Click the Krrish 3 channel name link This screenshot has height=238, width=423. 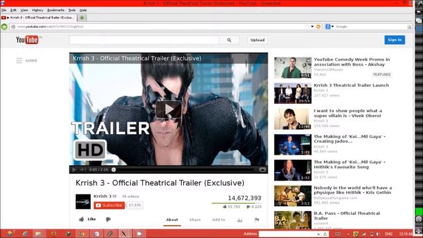102,196
